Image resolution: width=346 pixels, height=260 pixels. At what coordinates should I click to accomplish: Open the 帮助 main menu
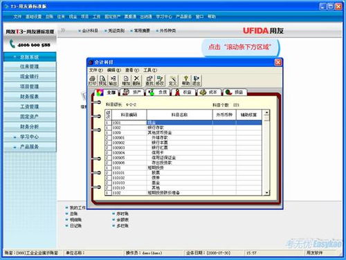(x=212, y=17)
